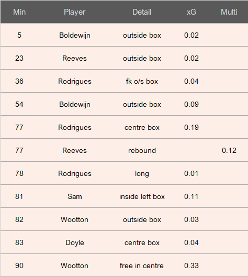Select Multi value 0.12
The width and height of the screenshot is (248, 277).
click(x=229, y=150)
